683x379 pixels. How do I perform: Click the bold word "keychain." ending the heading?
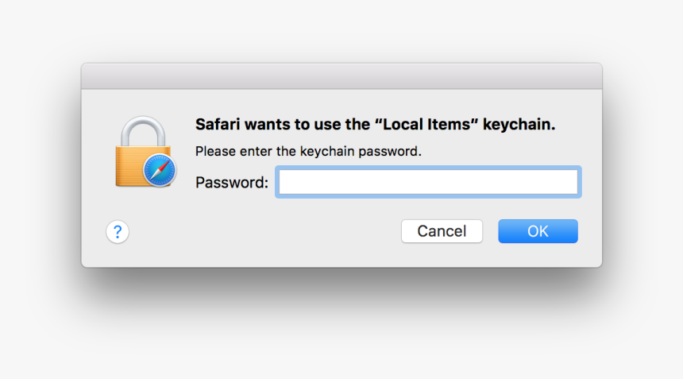coord(519,125)
